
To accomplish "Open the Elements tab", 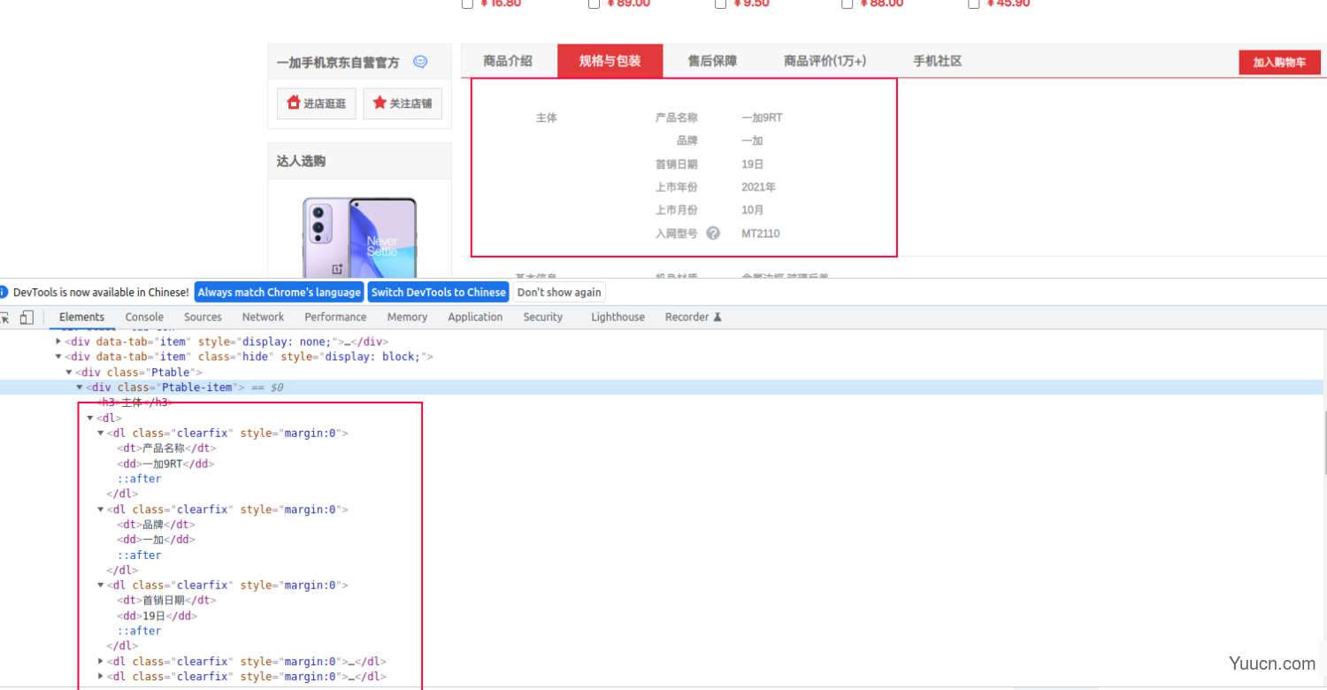I will click(x=81, y=317).
